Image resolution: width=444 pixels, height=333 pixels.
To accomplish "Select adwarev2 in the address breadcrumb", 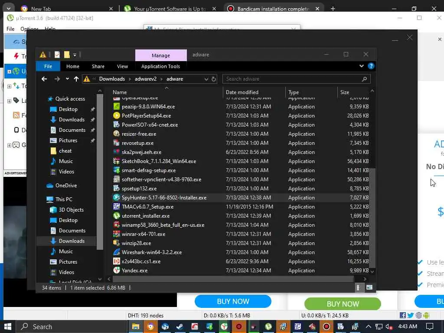I will pos(146,79).
